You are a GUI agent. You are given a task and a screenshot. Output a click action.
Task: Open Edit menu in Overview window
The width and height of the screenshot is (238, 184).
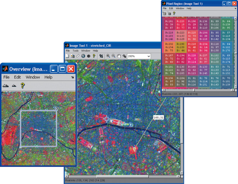(18, 77)
